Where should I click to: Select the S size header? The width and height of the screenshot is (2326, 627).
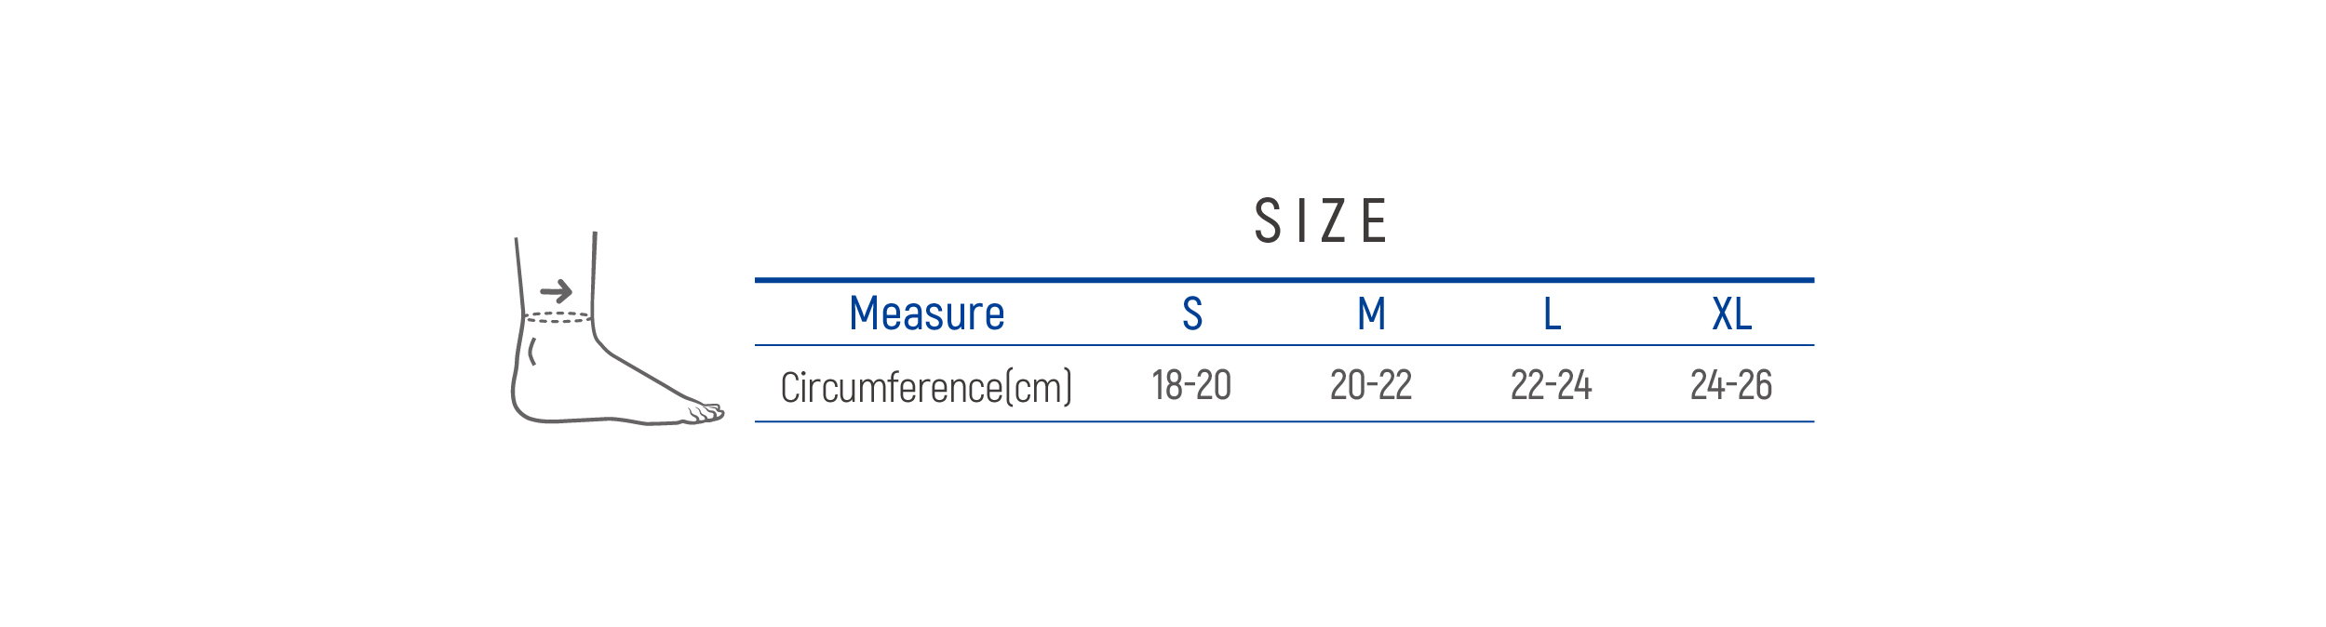tap(1191, 313)
